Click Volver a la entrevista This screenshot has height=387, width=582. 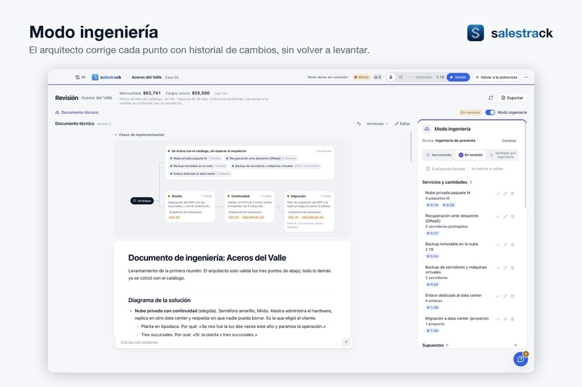pos(496,77)
